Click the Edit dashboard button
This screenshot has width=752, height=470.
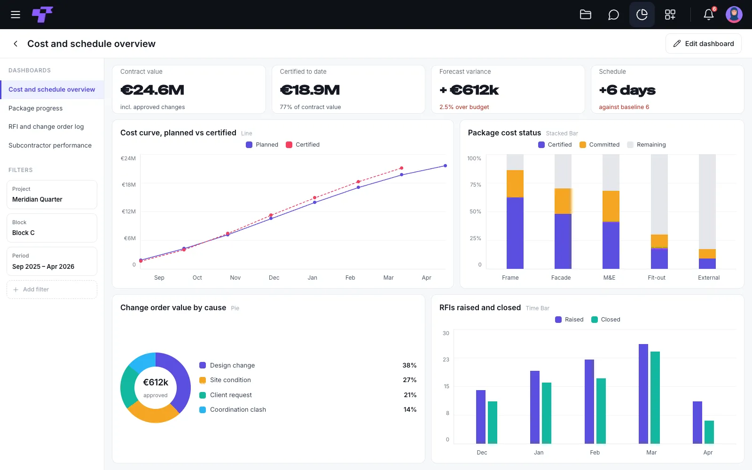(x=704, y=44)
